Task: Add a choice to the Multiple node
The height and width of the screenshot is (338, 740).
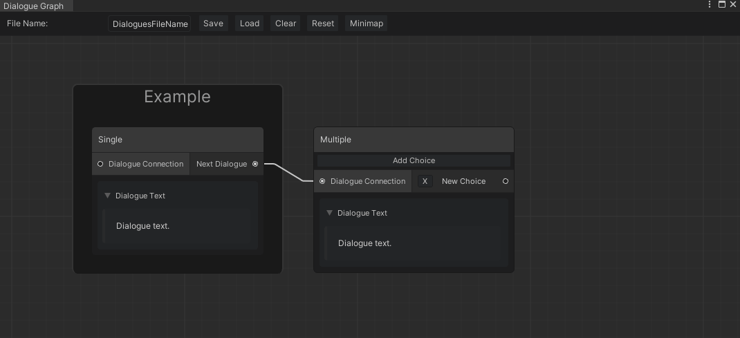Action: (x=414, y=160)
